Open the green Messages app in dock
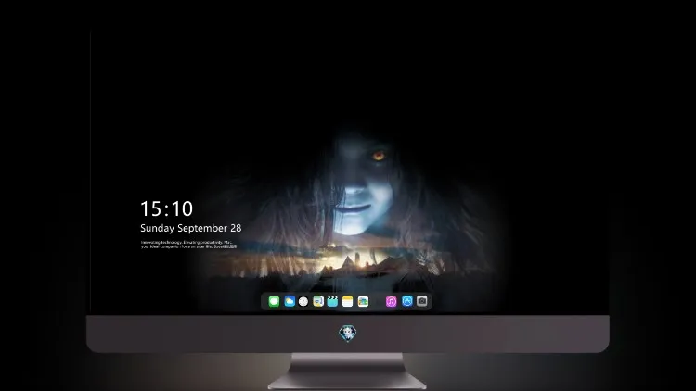696x391 pixels. [x=274, y=301]
